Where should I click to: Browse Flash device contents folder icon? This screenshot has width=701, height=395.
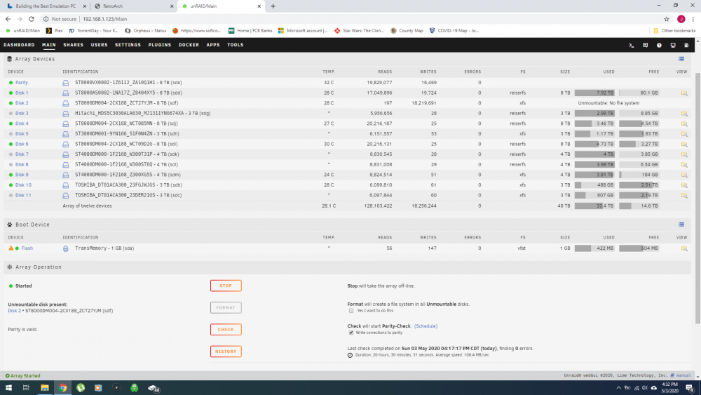pyautogui.click(x=684, y=248)
